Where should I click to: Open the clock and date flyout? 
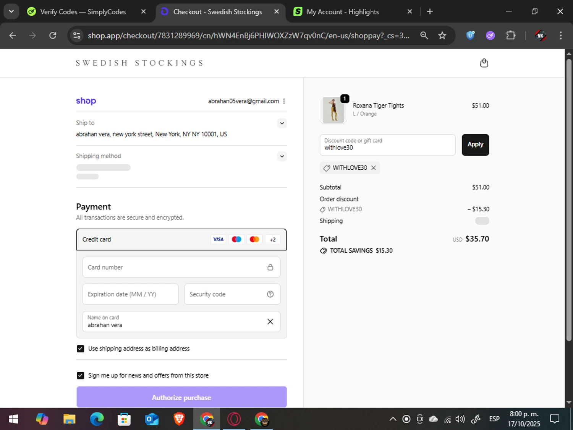524,419
